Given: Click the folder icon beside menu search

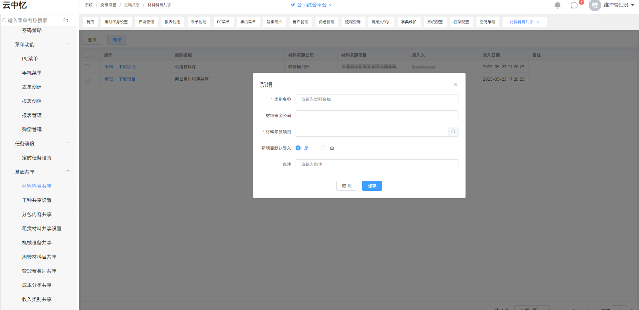Looking at the screenshot, I should pyautogui.click(x=65, y=21).
